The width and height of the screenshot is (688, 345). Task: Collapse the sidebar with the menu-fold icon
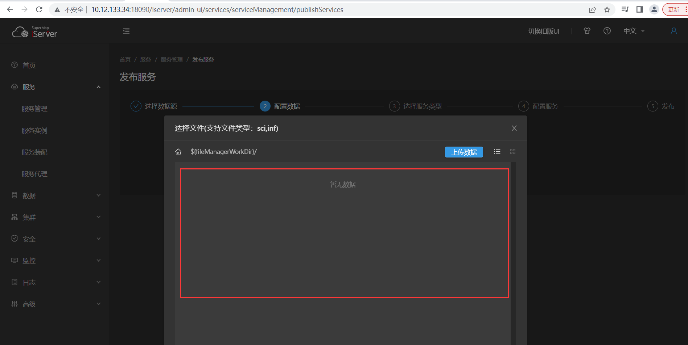[x=126, y=31]
